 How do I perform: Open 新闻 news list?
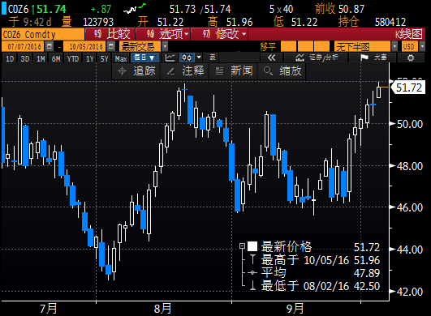point(234,71)
